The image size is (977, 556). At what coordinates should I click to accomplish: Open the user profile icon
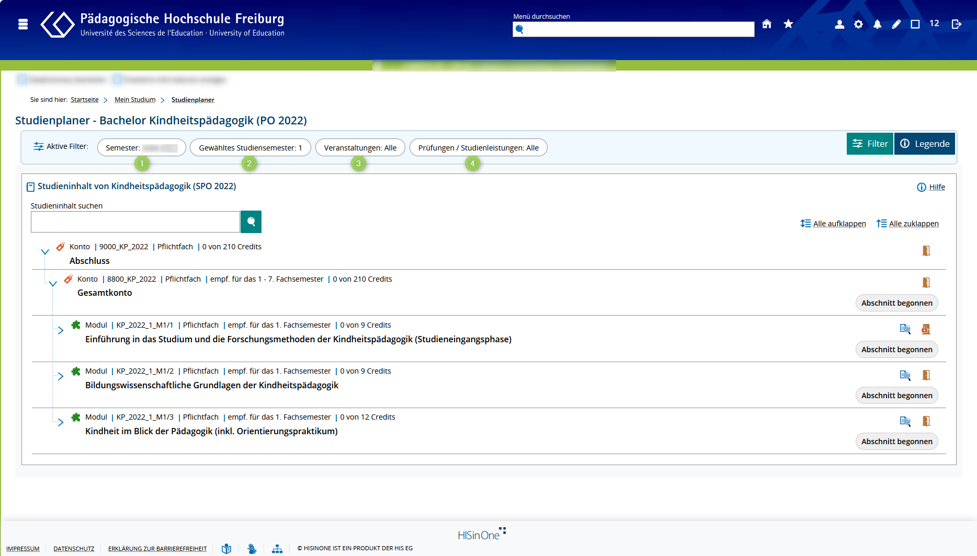coord(839,24)
